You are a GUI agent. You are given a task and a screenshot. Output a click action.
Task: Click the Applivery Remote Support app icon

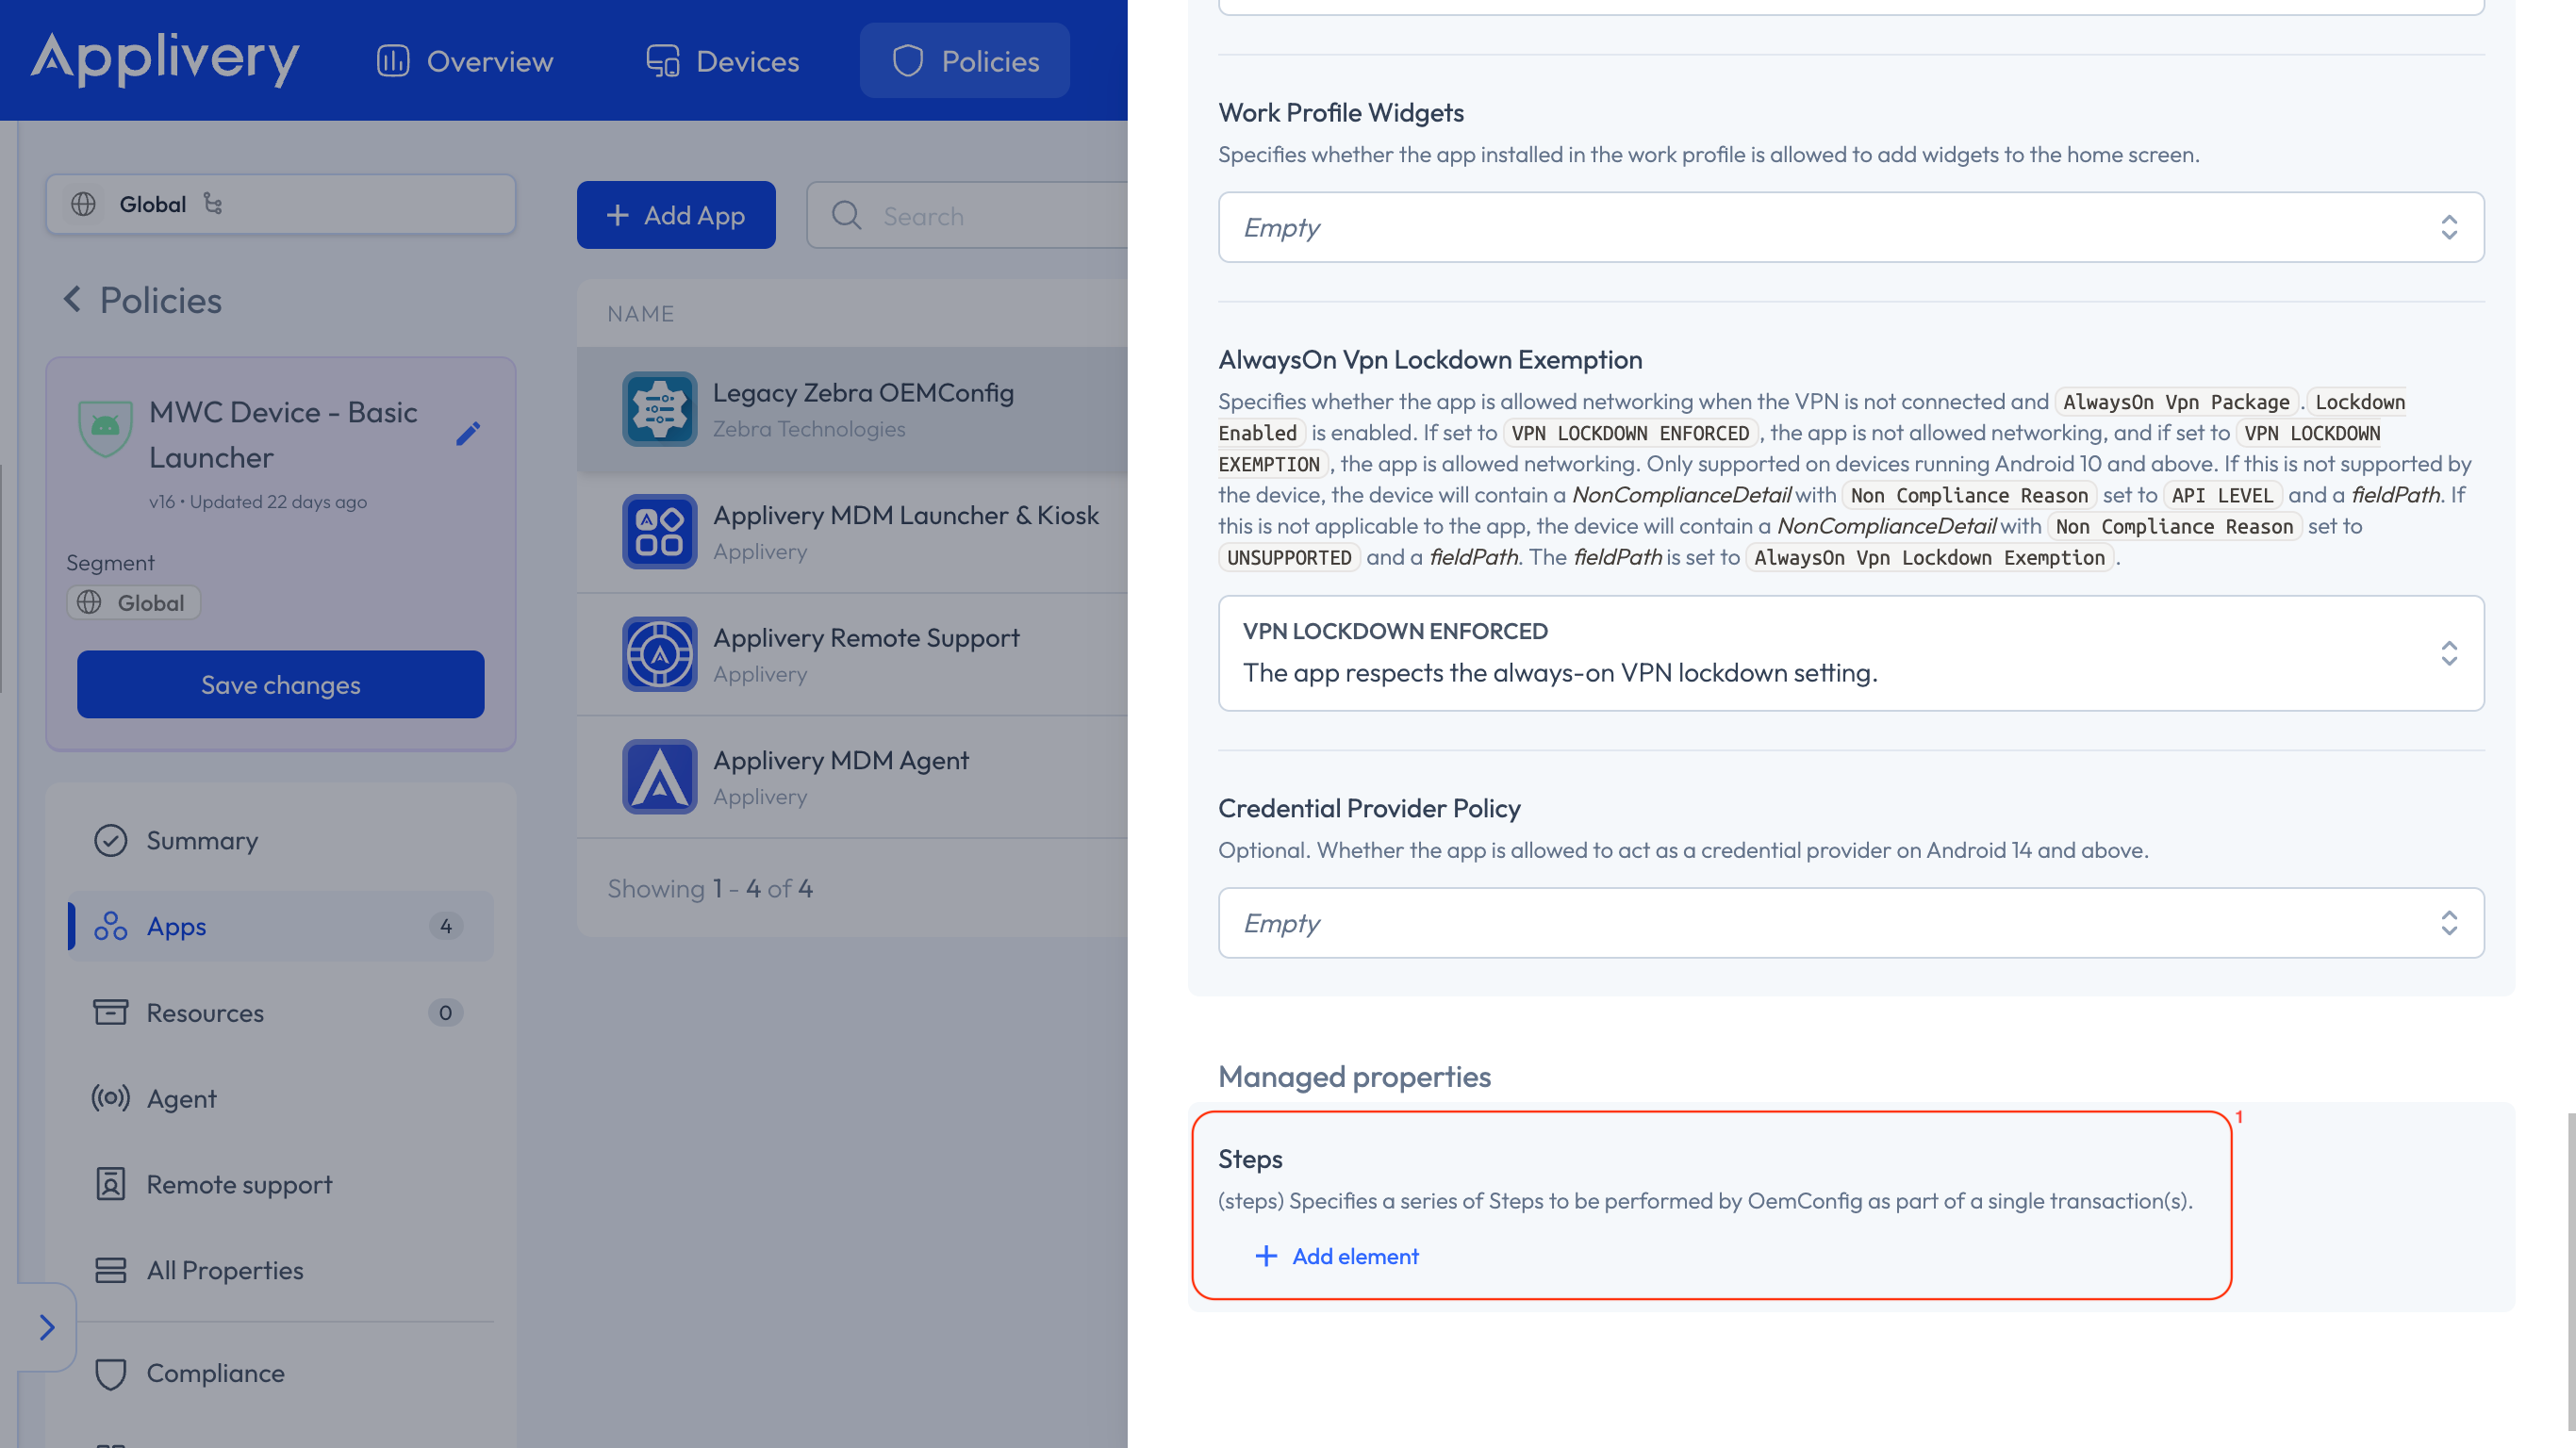click(659, 654)
